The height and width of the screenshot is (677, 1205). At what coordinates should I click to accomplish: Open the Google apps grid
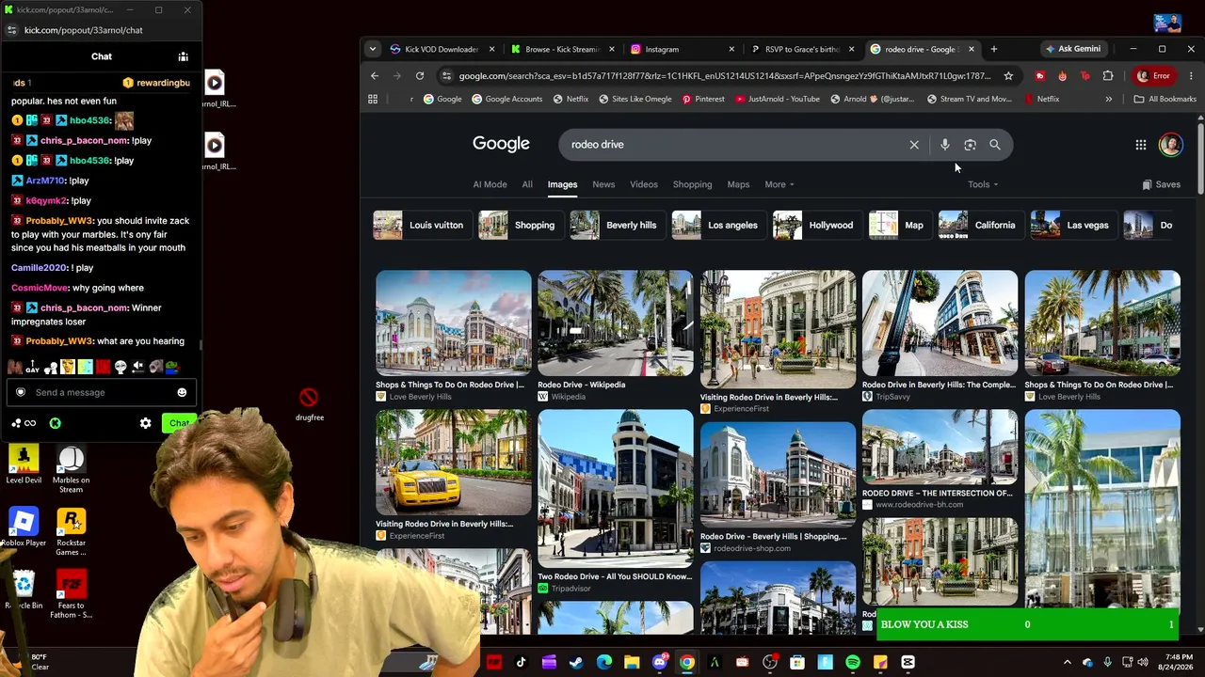point(1140,145)
